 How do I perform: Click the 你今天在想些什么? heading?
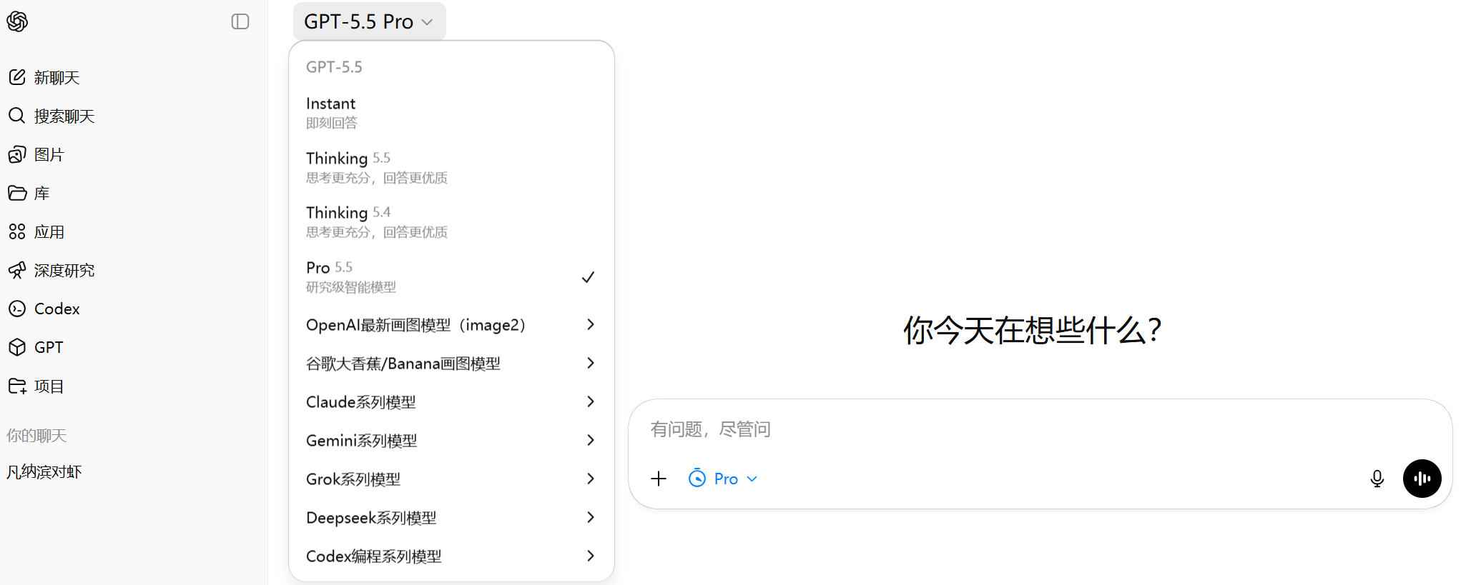1032,331
